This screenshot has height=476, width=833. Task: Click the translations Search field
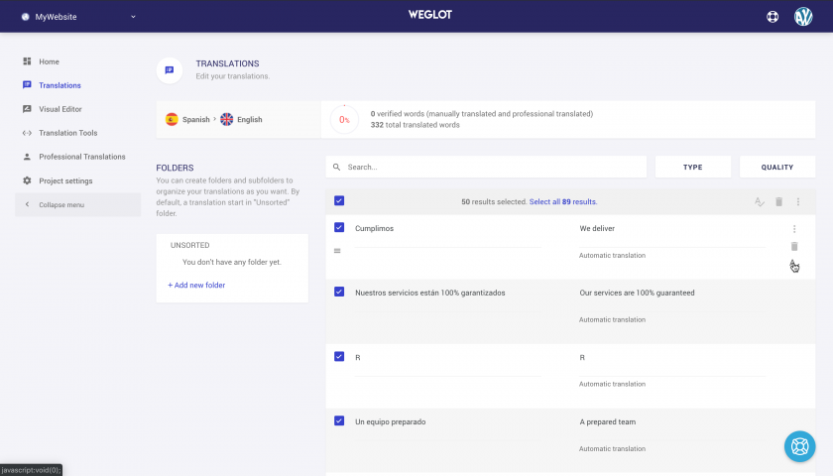pos(486,167)
